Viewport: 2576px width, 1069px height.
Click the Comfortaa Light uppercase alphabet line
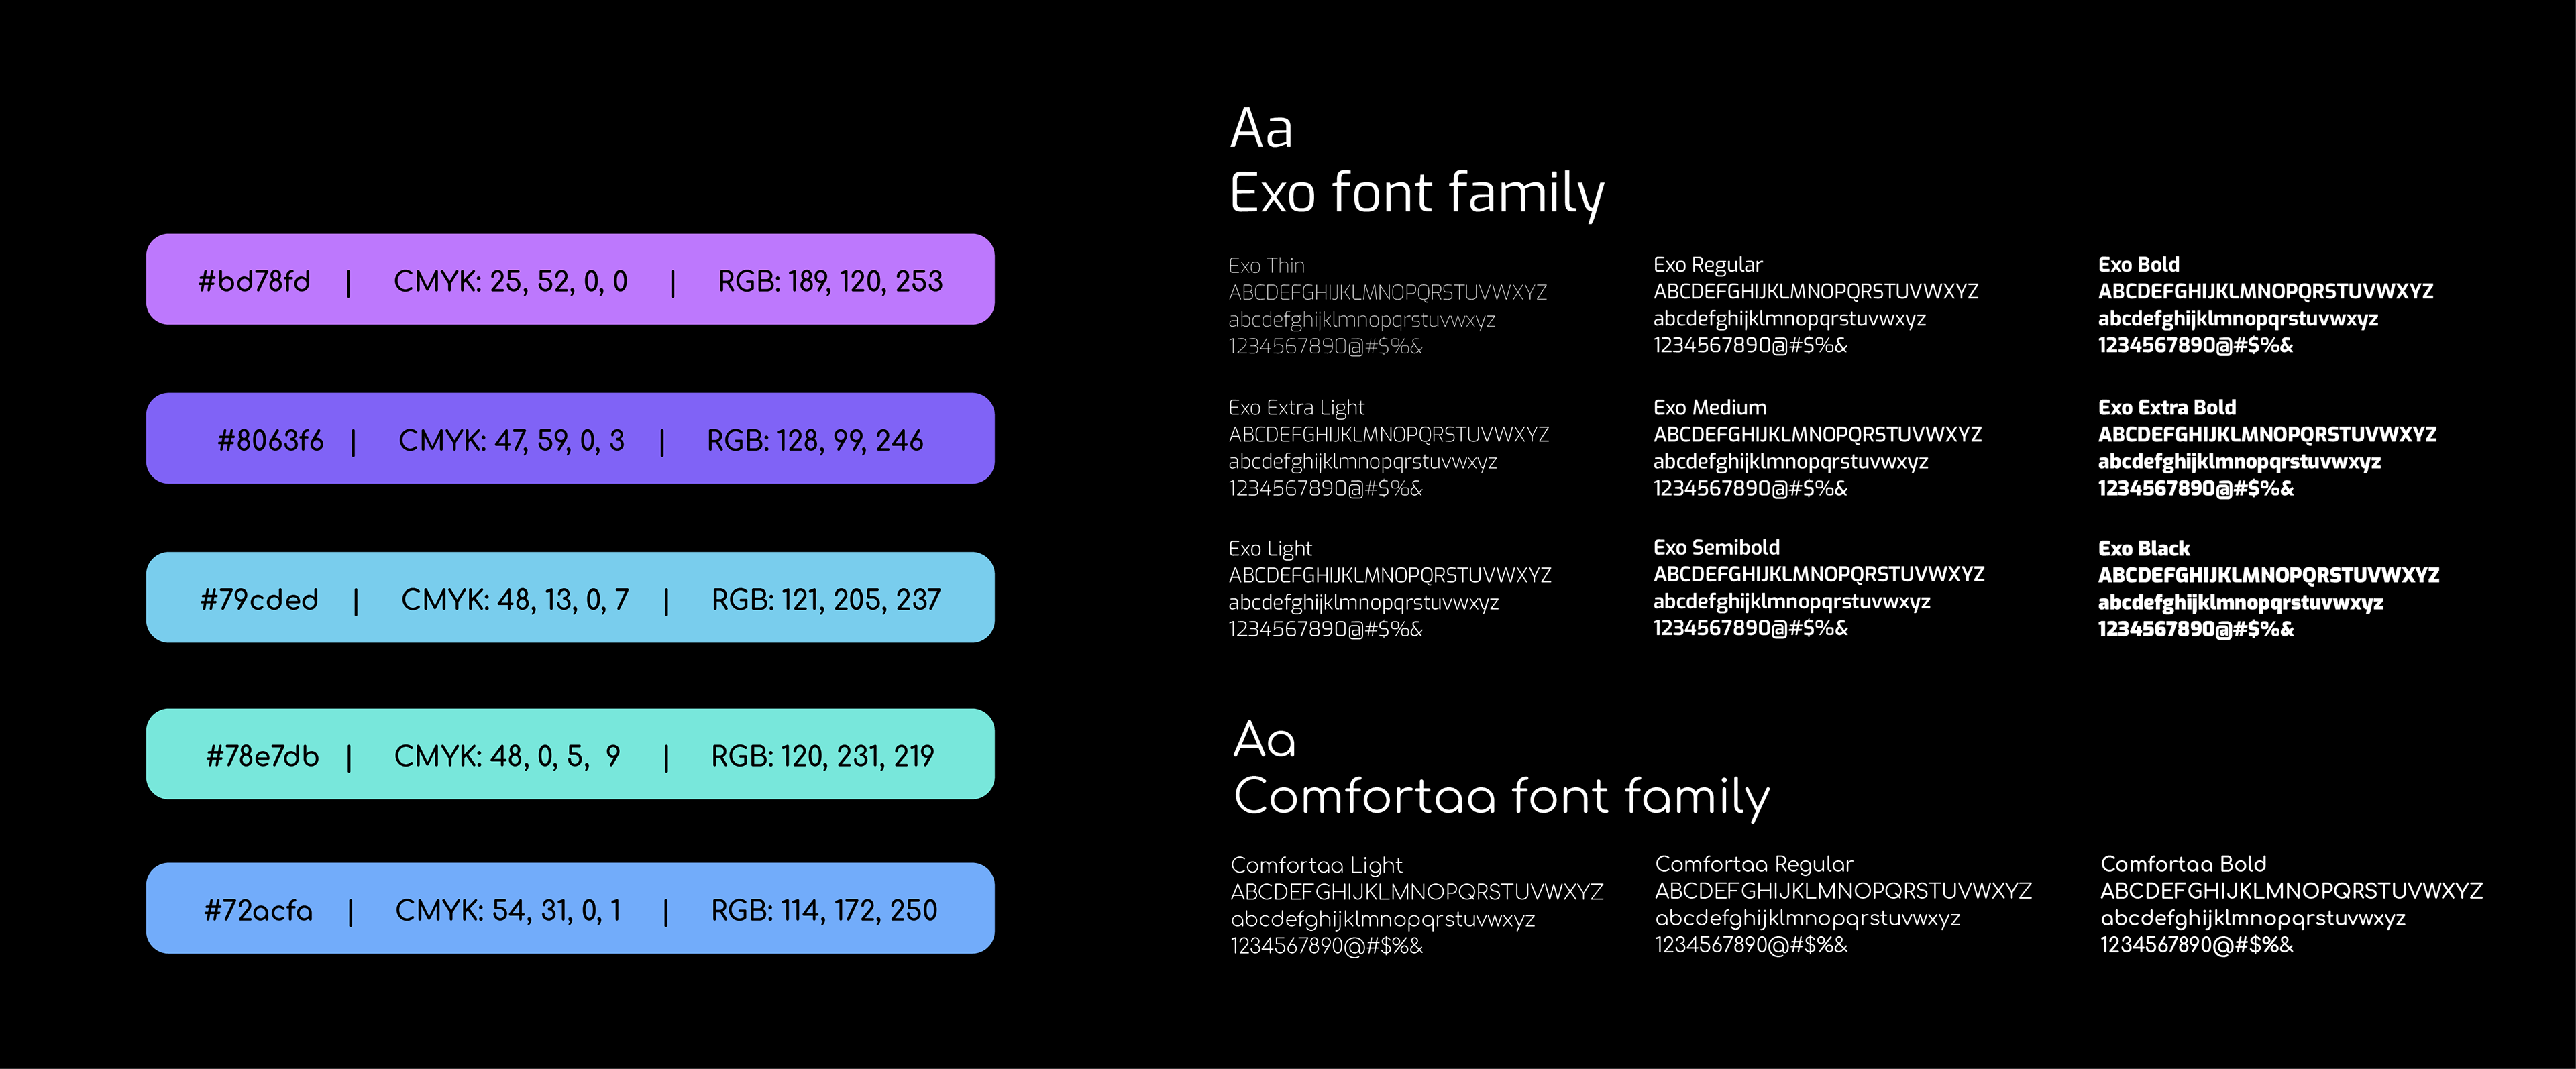(x=1416, y=893)
